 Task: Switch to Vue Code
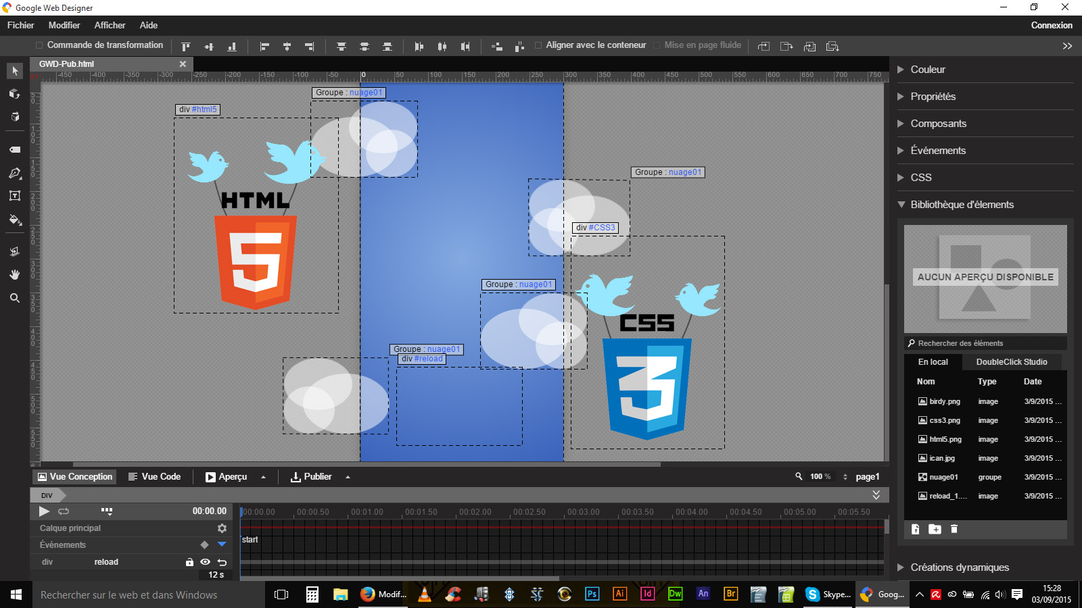(155, 477)
